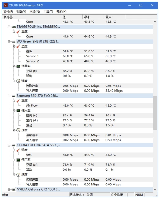Collapse 使用率 group under Samsung SSD
Image resolution: width=159 pixels, height=198 pixels.
click(x=14, y=111)
